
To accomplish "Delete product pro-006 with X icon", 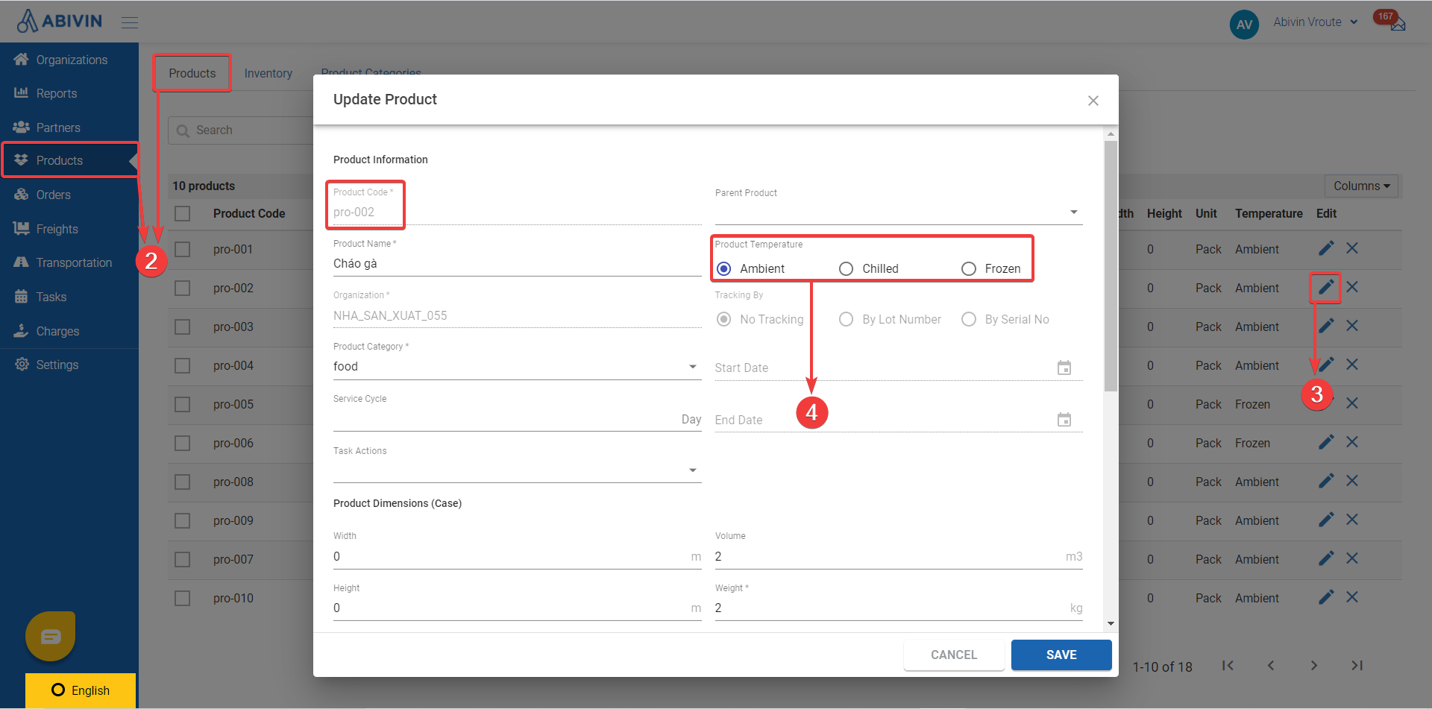I will 1352,442.
